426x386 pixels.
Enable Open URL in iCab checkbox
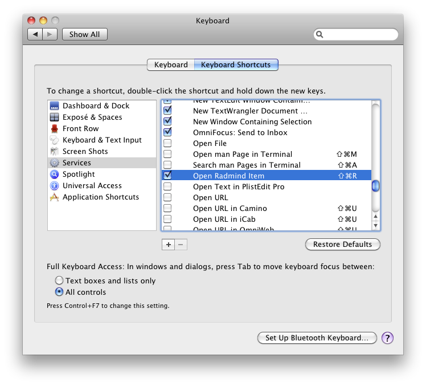pyautogui.click(x=167, y=219)
